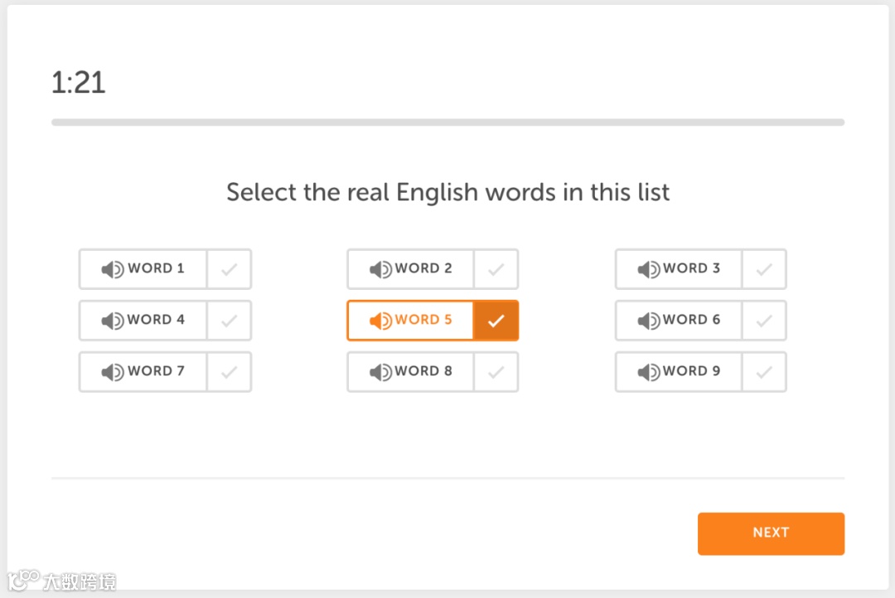
Task: Play the WORD 2 speaker icon
Action: point(380,269)
